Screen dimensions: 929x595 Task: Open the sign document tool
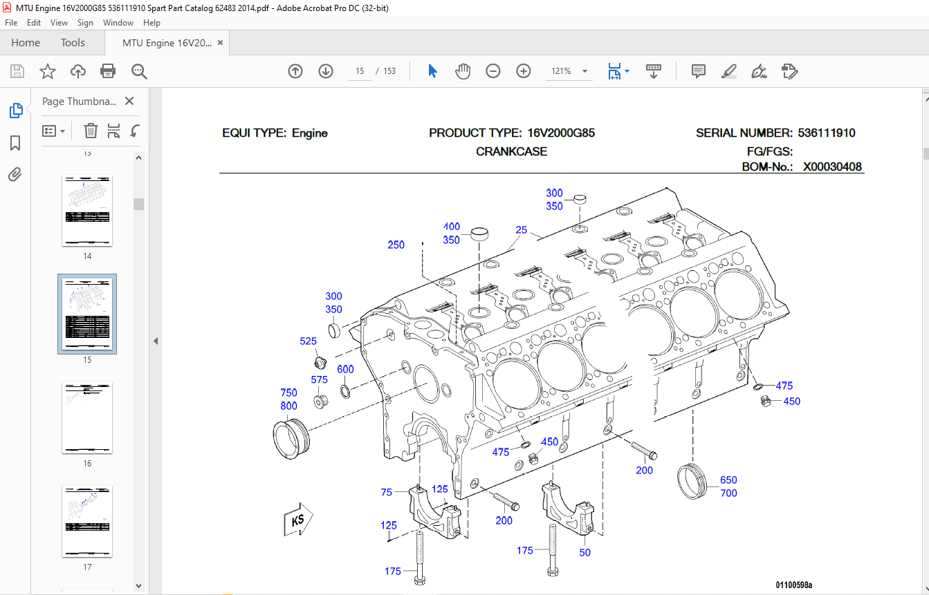(x=759, y=71)
